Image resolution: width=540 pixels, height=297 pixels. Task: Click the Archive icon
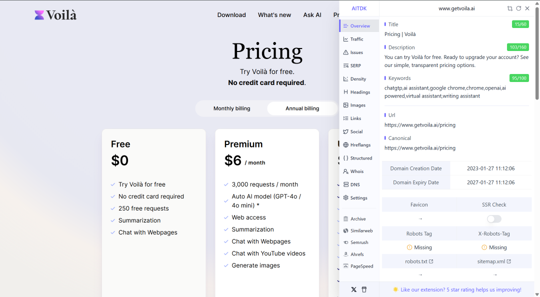click(x=346, y=219)
